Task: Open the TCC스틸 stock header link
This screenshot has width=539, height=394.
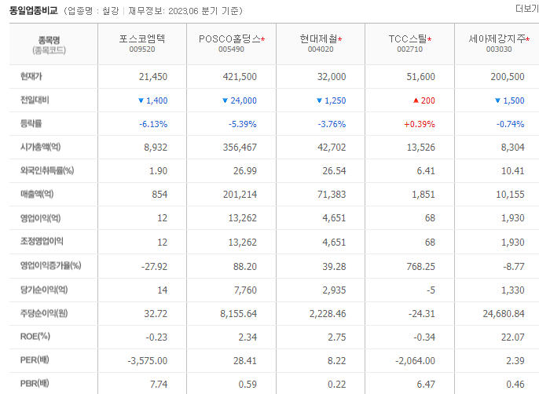Action: [x=408, y=38]
